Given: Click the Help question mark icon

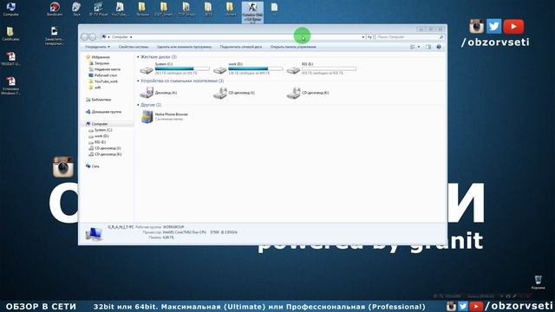Looking at the screenshot, I should click(x=439, y=47).
